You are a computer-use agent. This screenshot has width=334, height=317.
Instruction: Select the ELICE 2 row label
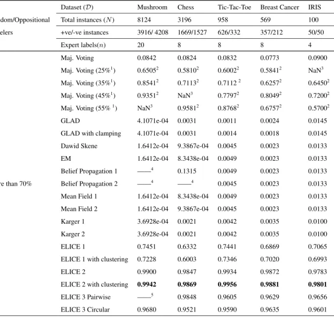coord(73,272)
